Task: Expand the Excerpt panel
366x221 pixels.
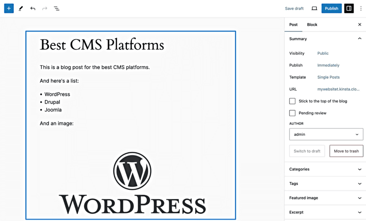Action: [325, 212]
